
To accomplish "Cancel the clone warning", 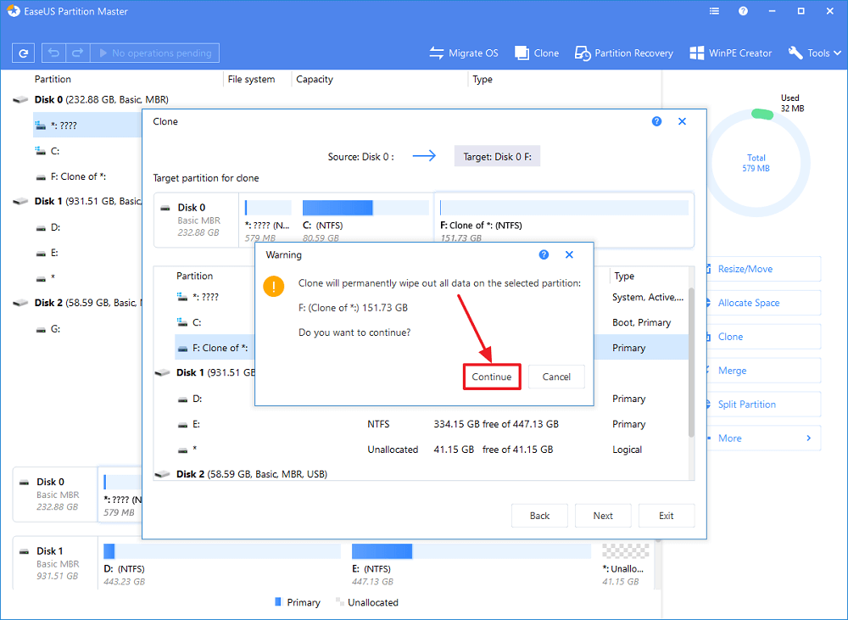I will point(556,377).
